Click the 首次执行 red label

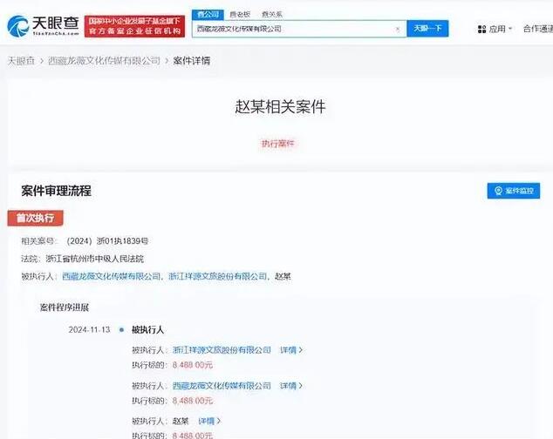(x=35, y=218)
